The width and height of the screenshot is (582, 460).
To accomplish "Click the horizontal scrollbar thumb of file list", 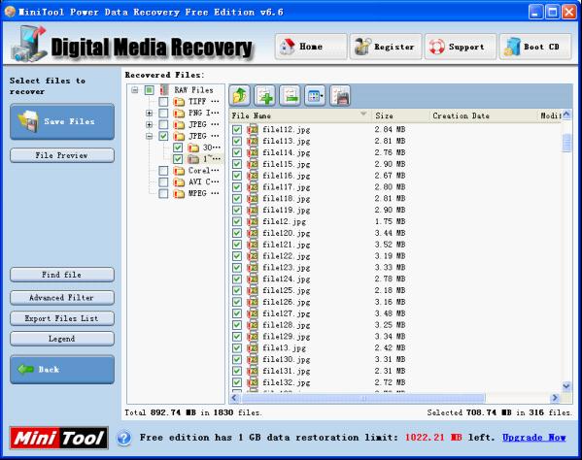I will [362, 398].
